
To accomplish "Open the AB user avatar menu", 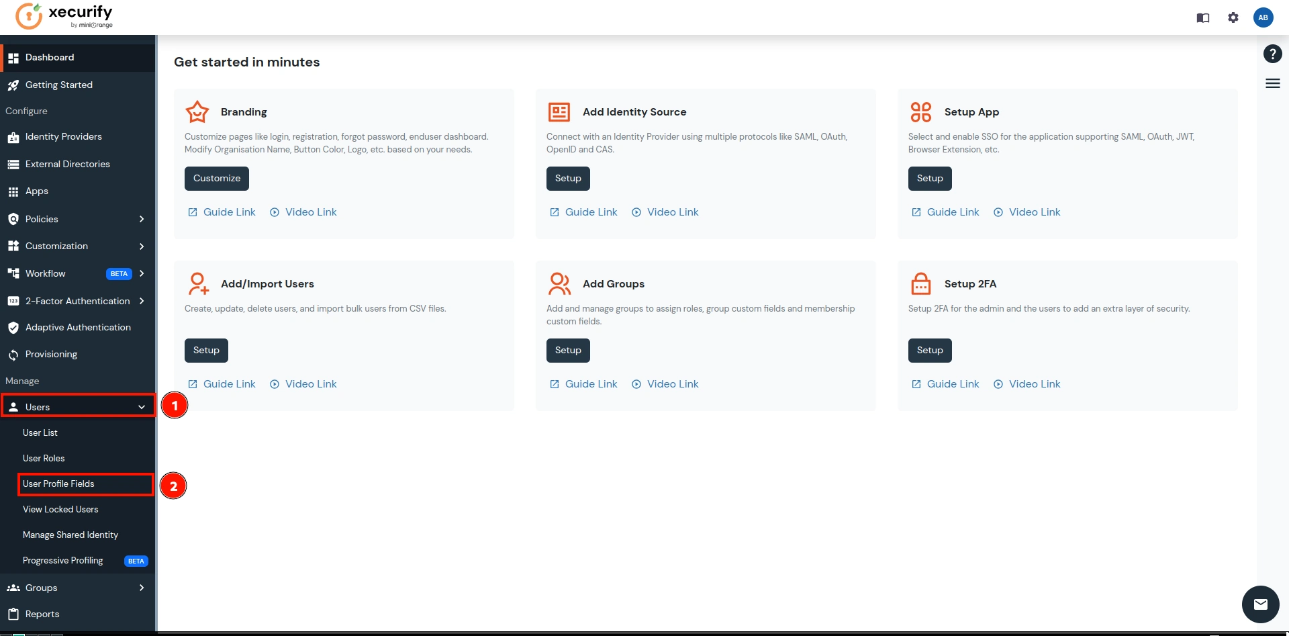I will pyautogui.click(x=1263, y=17).
